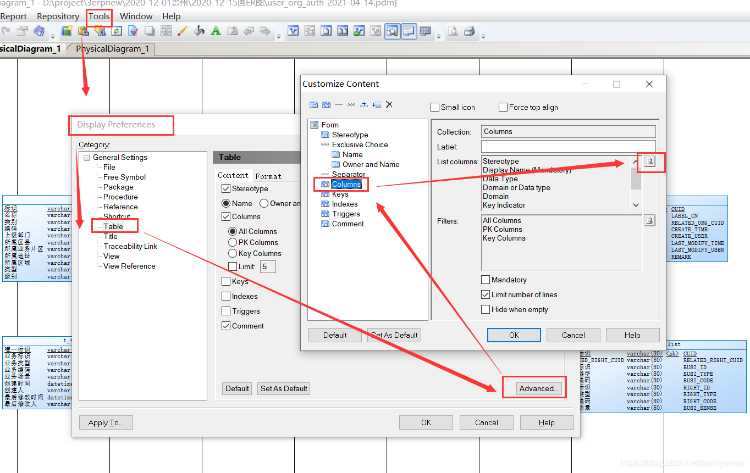Uncheck the Limit number of lines checkbox
Screen dimensions: 750x473
click(486, 294)
